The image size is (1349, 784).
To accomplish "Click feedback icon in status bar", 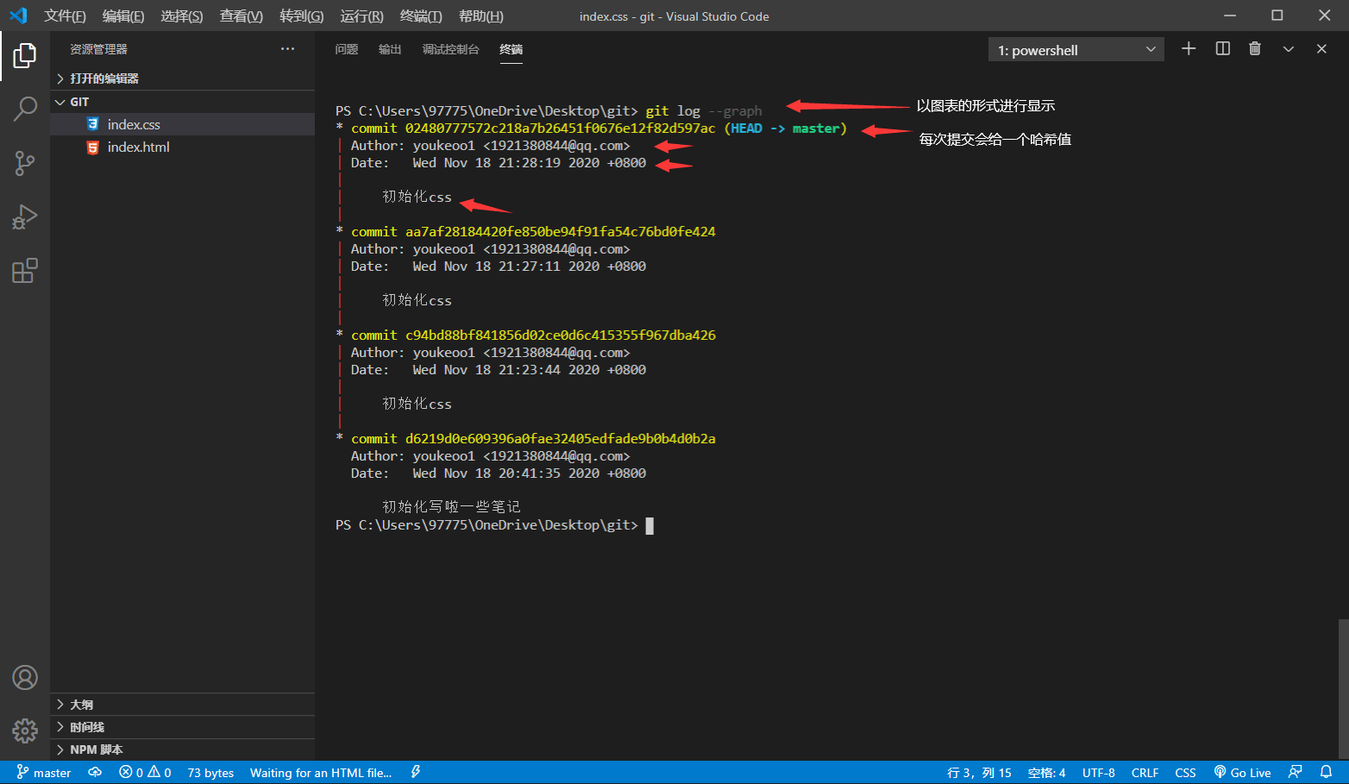I will tap(1295, 773).
